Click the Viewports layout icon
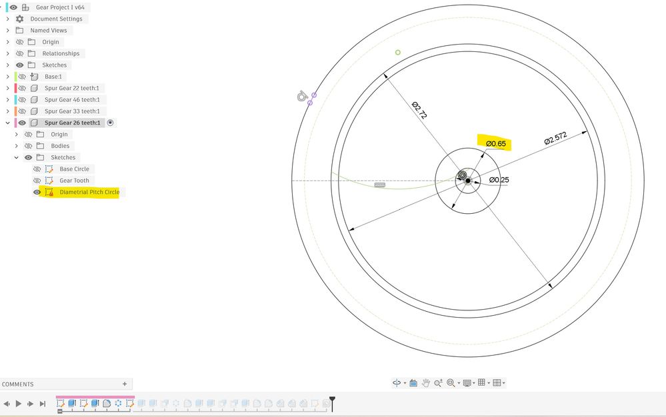Image resolution: width=666 pixels, height=417 pixels. [497, 382]
